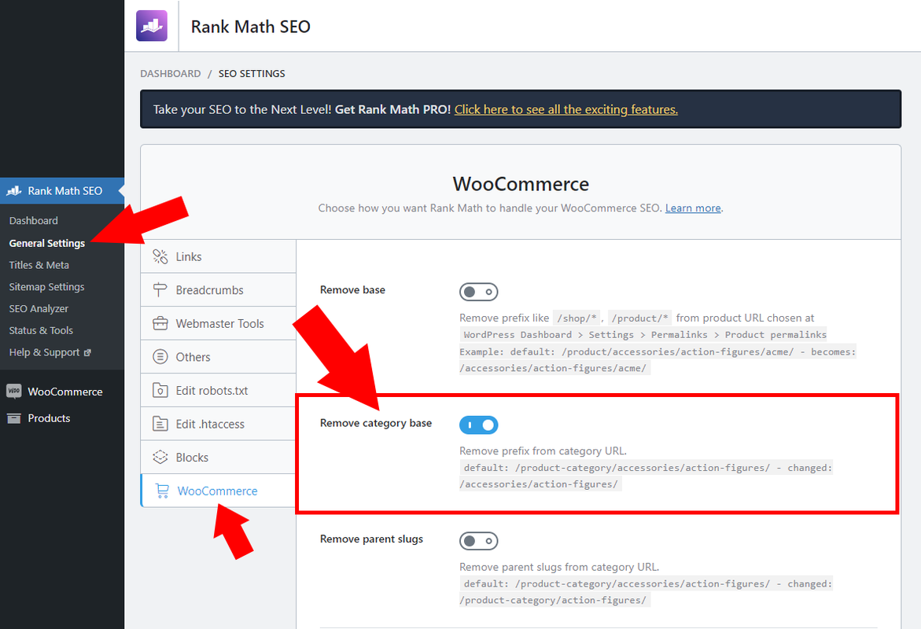This screenshot has width=921, height=629.
Task: Open Sitemap Settings submenu item
Action: [x=46, y=287]
